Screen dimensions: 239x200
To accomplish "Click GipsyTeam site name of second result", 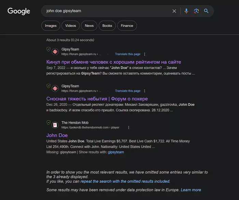I will pyautogui.click(x=70, y=86).
